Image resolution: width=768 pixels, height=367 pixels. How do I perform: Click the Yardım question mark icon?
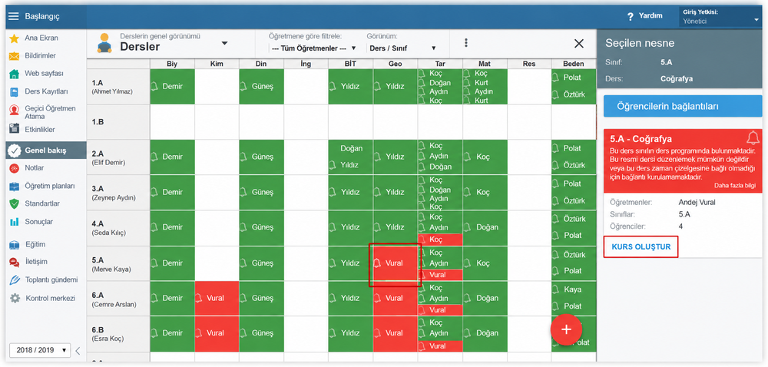tap(631, 17)
